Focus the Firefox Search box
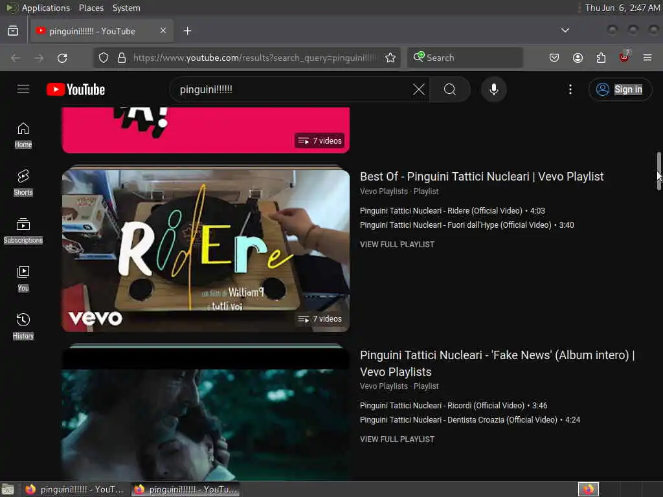663x497 pixels. pyautogui.click(x=465, y=58)
